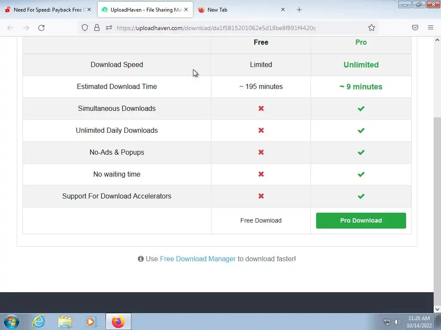Click the Download Speed row label

(x=117, y=64)
